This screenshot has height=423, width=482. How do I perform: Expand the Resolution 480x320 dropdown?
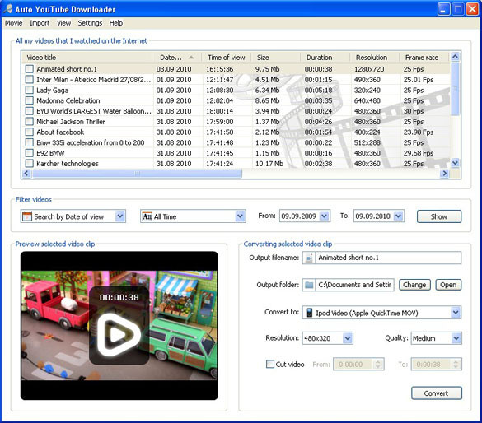click(x=348, y=338)
